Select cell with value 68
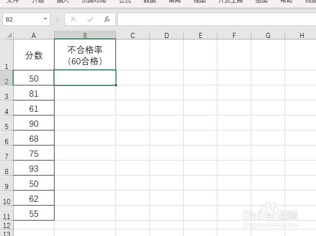316x236 pixels. 34,138
